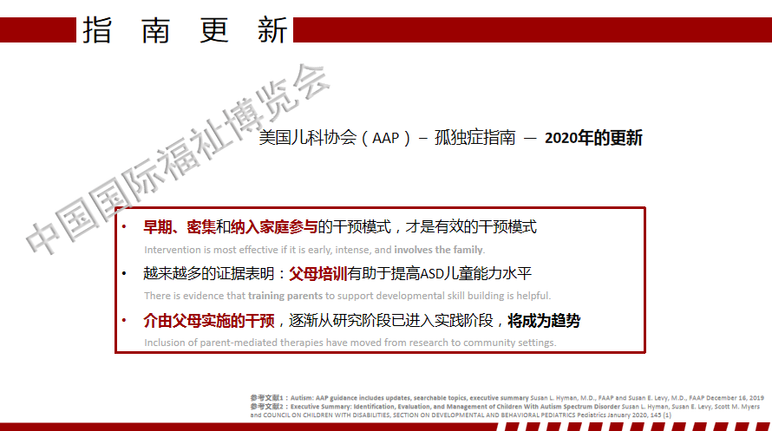Select the red 父母培训 phrase
Screen dimensions: 772x431
click(317, 274)
